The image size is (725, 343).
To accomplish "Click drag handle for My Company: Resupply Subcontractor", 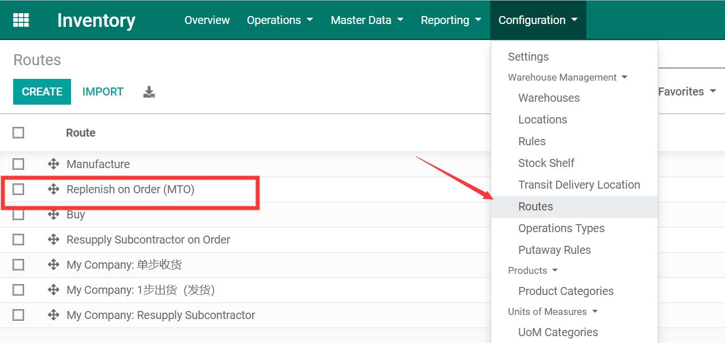I will point(53,315).
